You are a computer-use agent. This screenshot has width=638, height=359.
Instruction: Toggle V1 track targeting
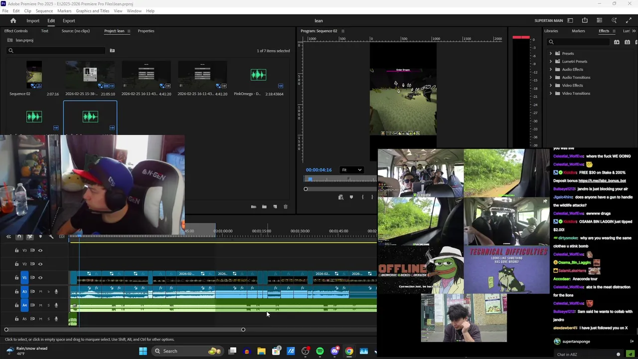[24, 278]
